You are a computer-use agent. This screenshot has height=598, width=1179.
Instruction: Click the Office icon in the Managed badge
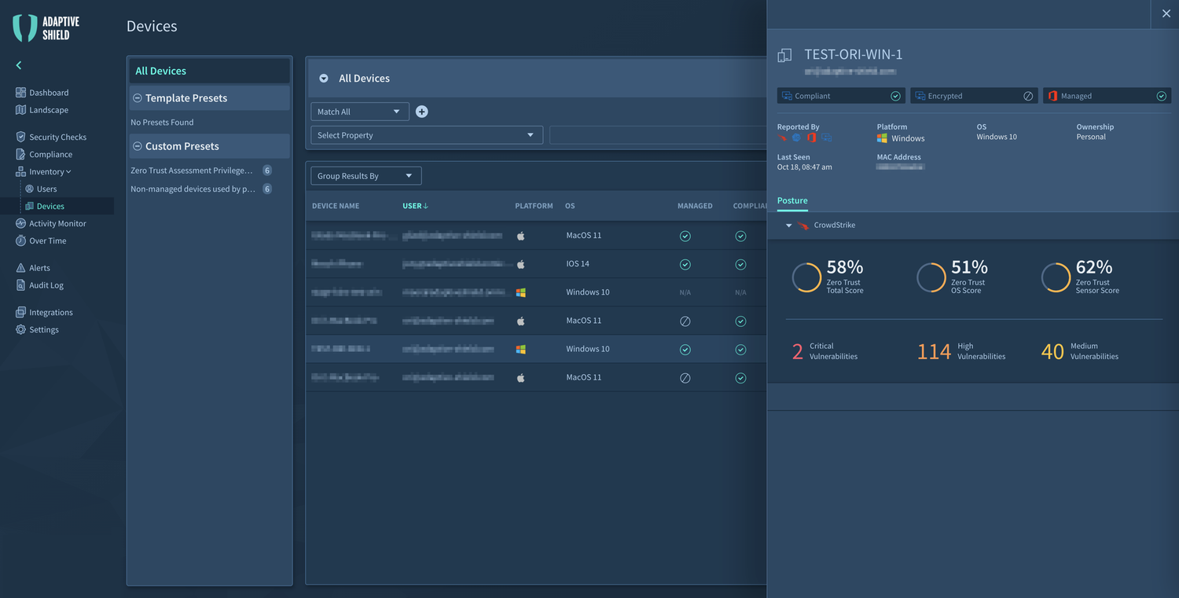tap(1052, 96)
